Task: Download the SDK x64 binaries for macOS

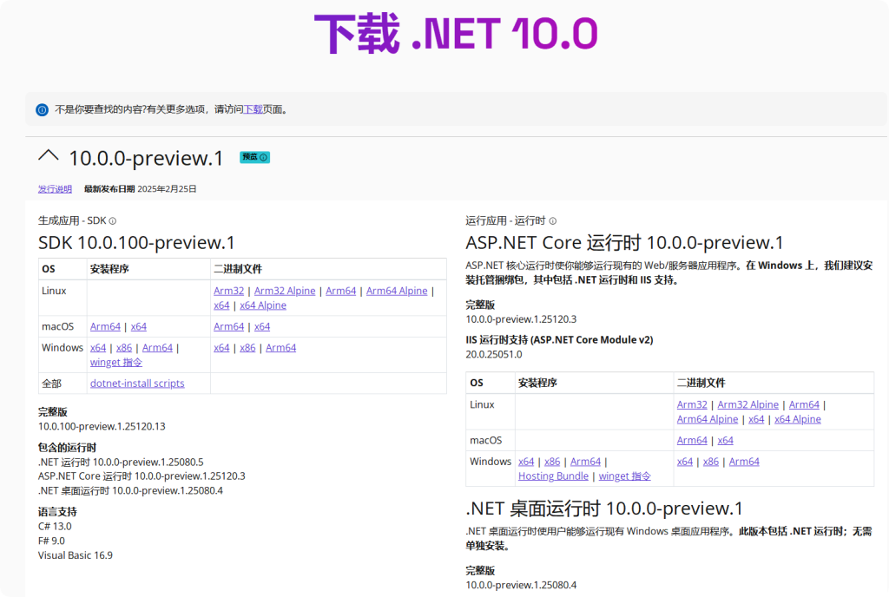Action: [263, 326]
